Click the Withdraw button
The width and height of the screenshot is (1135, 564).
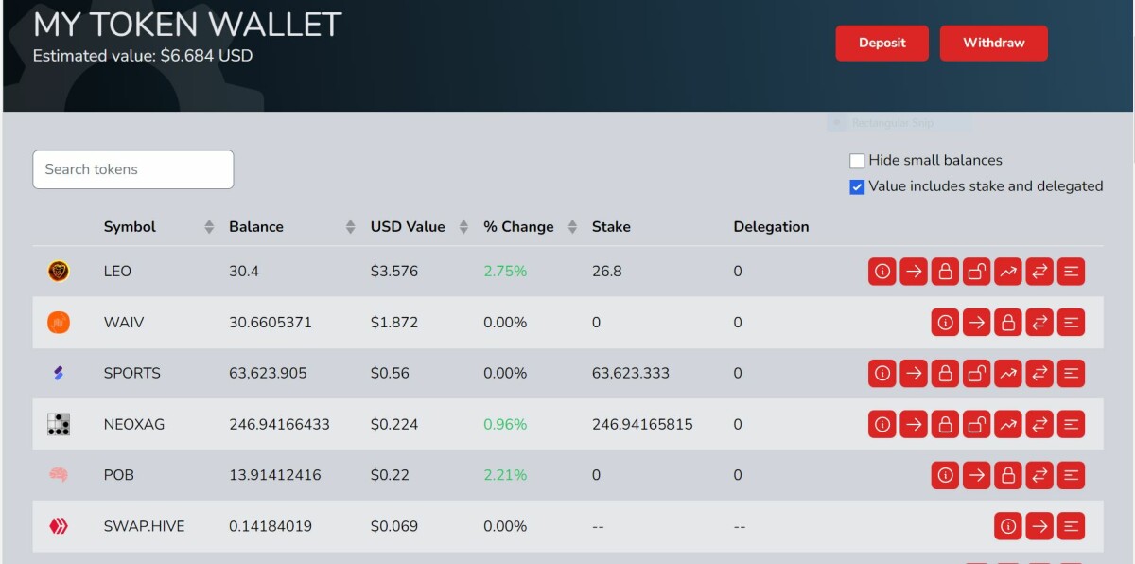point(993,43)
